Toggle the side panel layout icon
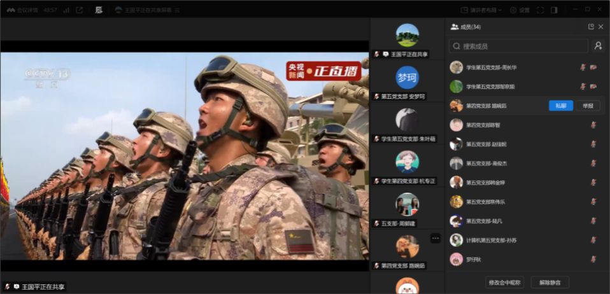 pos(554,10)
